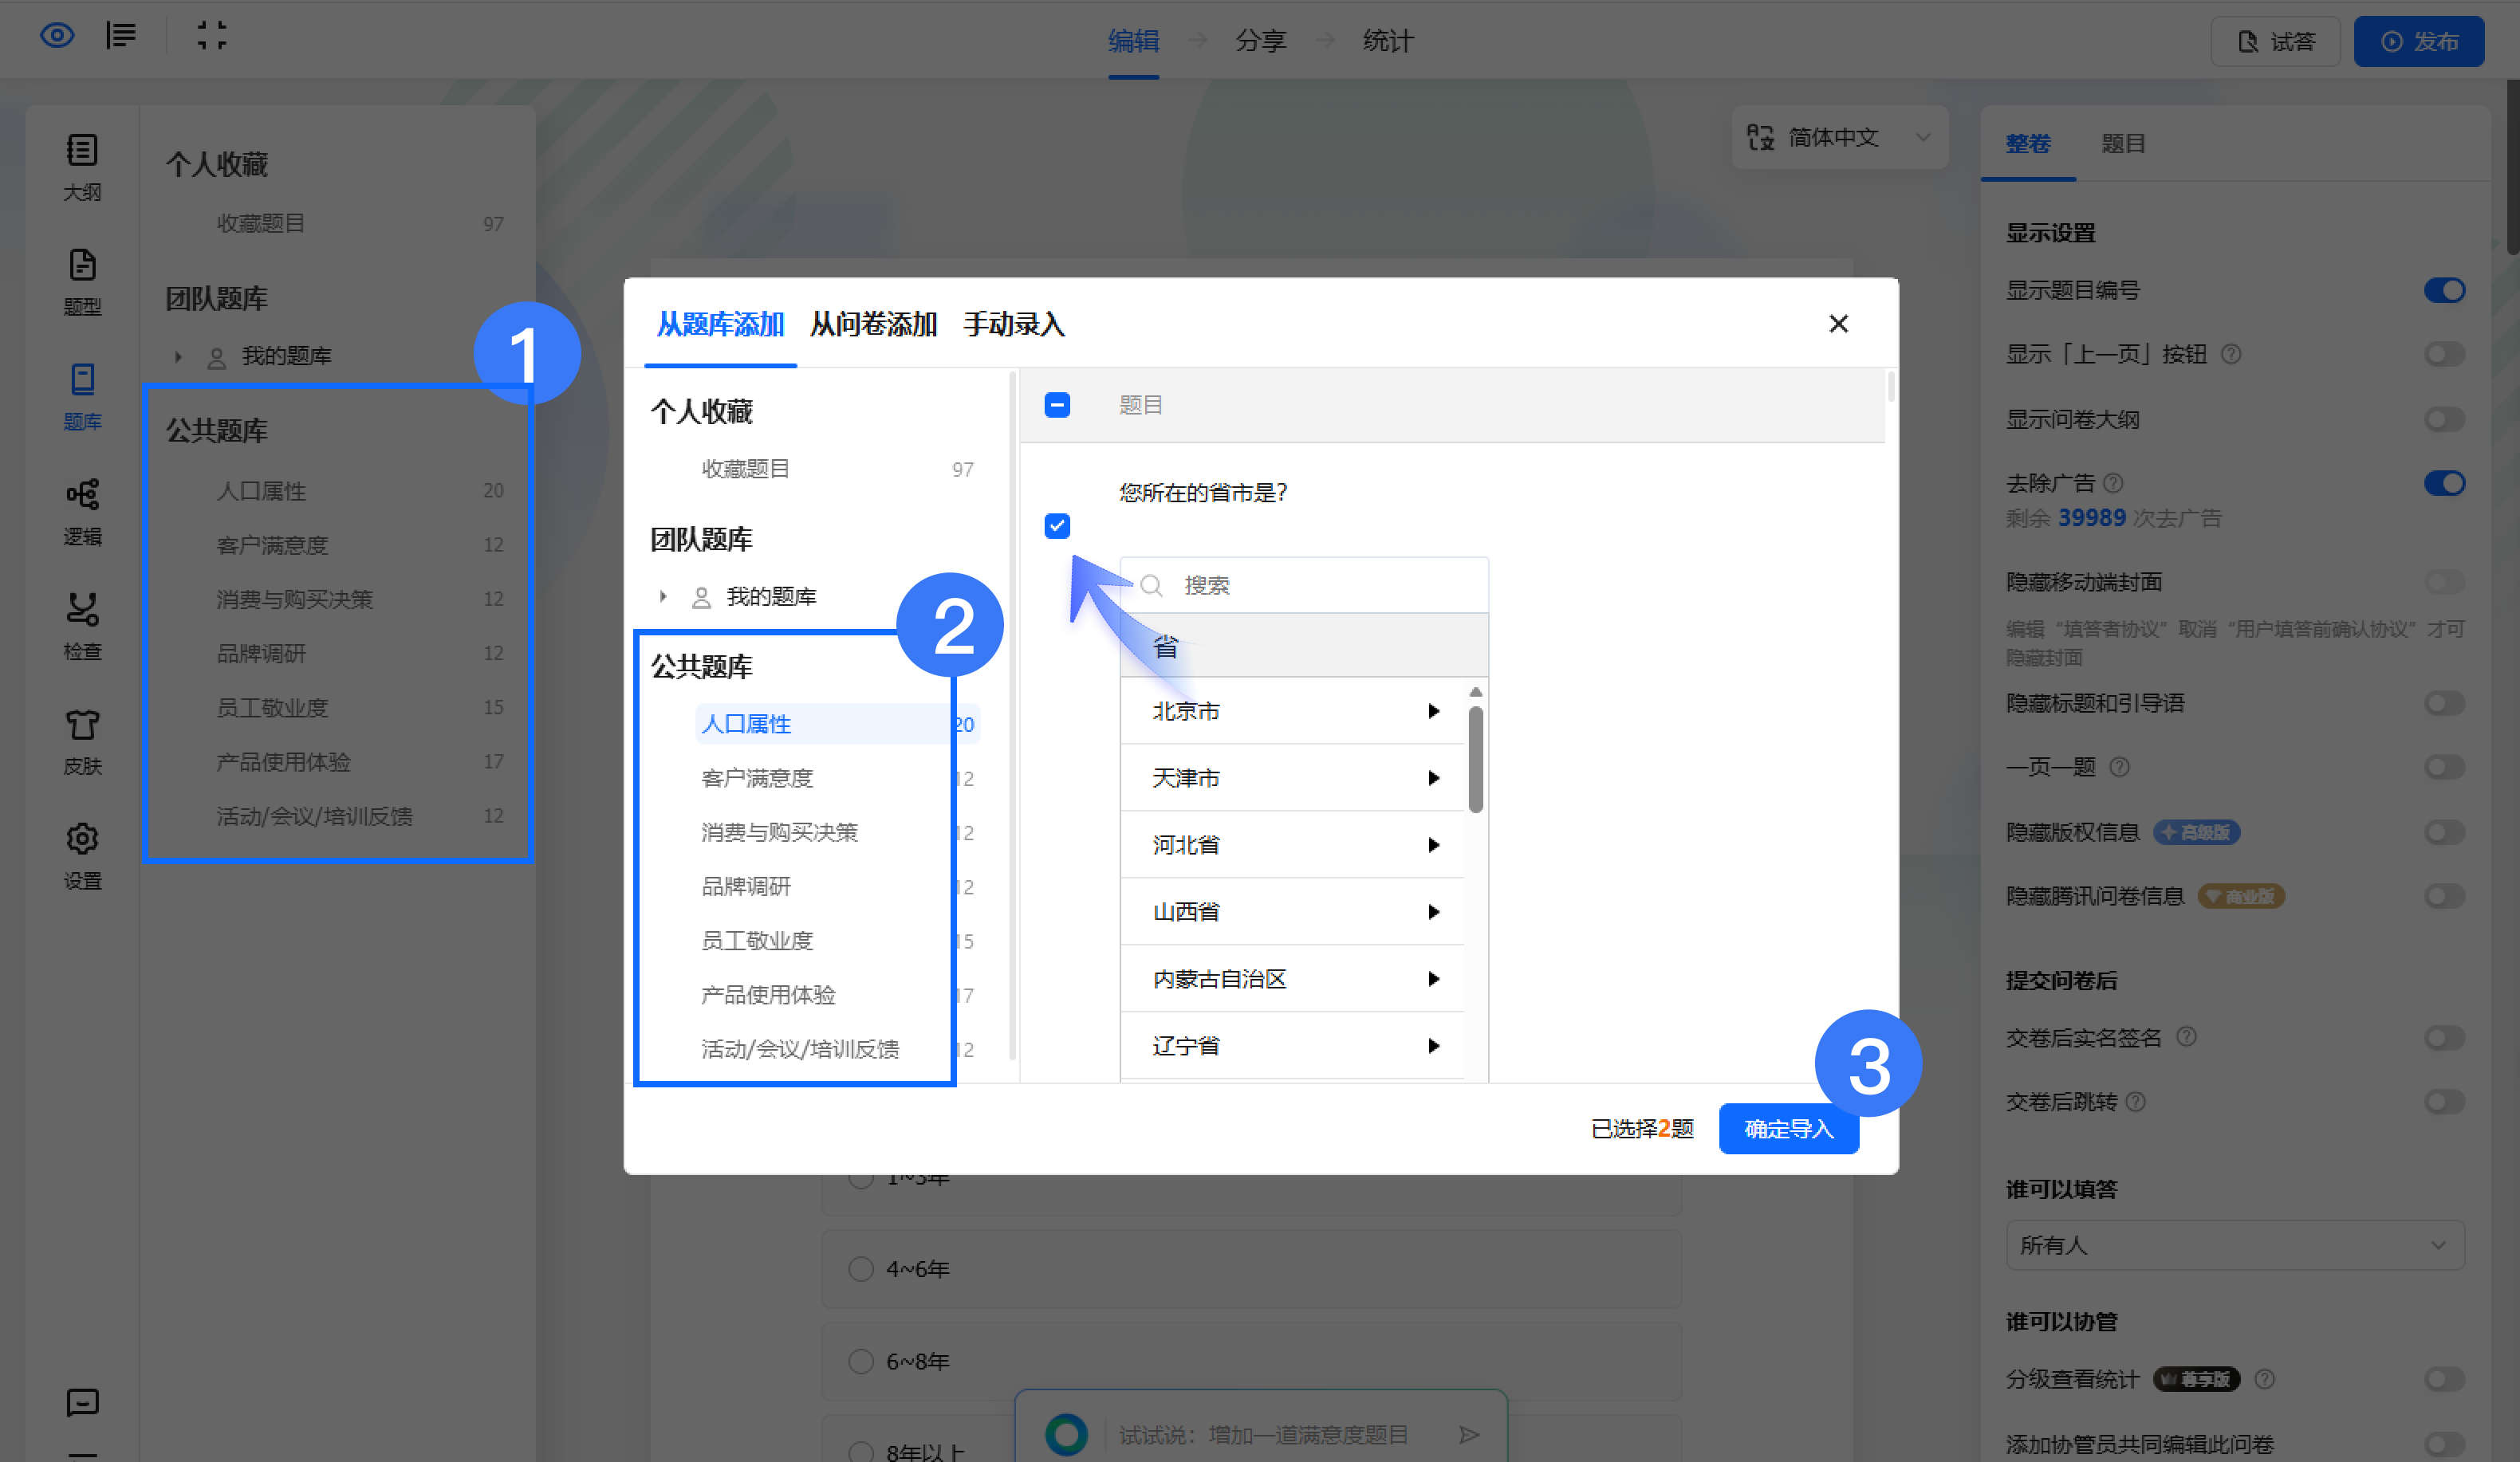Switch to 从题库添加 tab
Screen dimensions: 2520x1462
[x=720, y=324]
